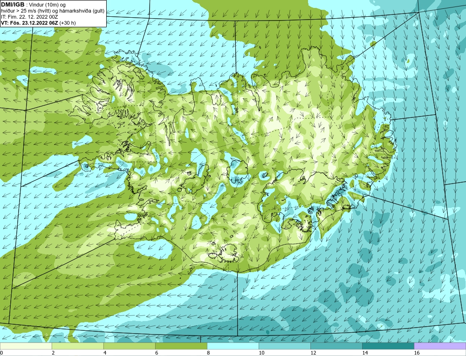The image size is (466, 356).
Task: Click the 14–16 m/s dark teal legend swatch
Action: click(x=388, y=346)
